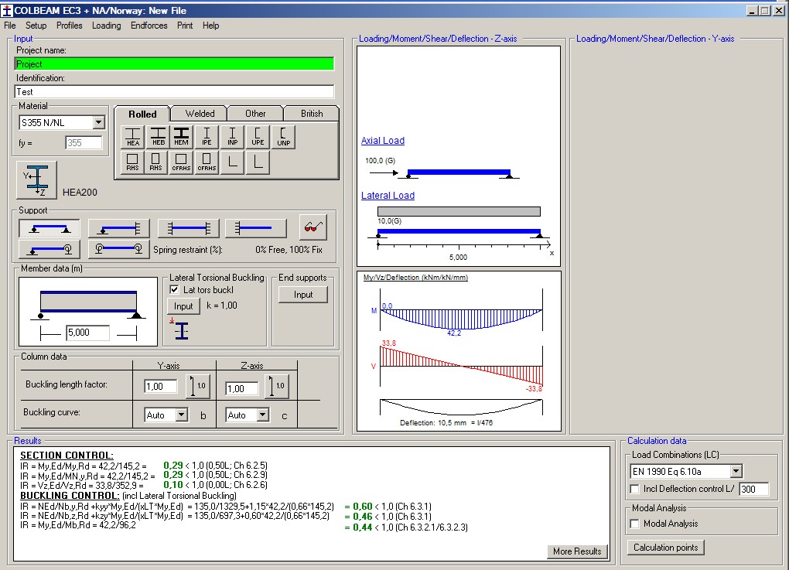Open the Profiles menu
This screenshot has height=570, width=789.
pos(69,26)
